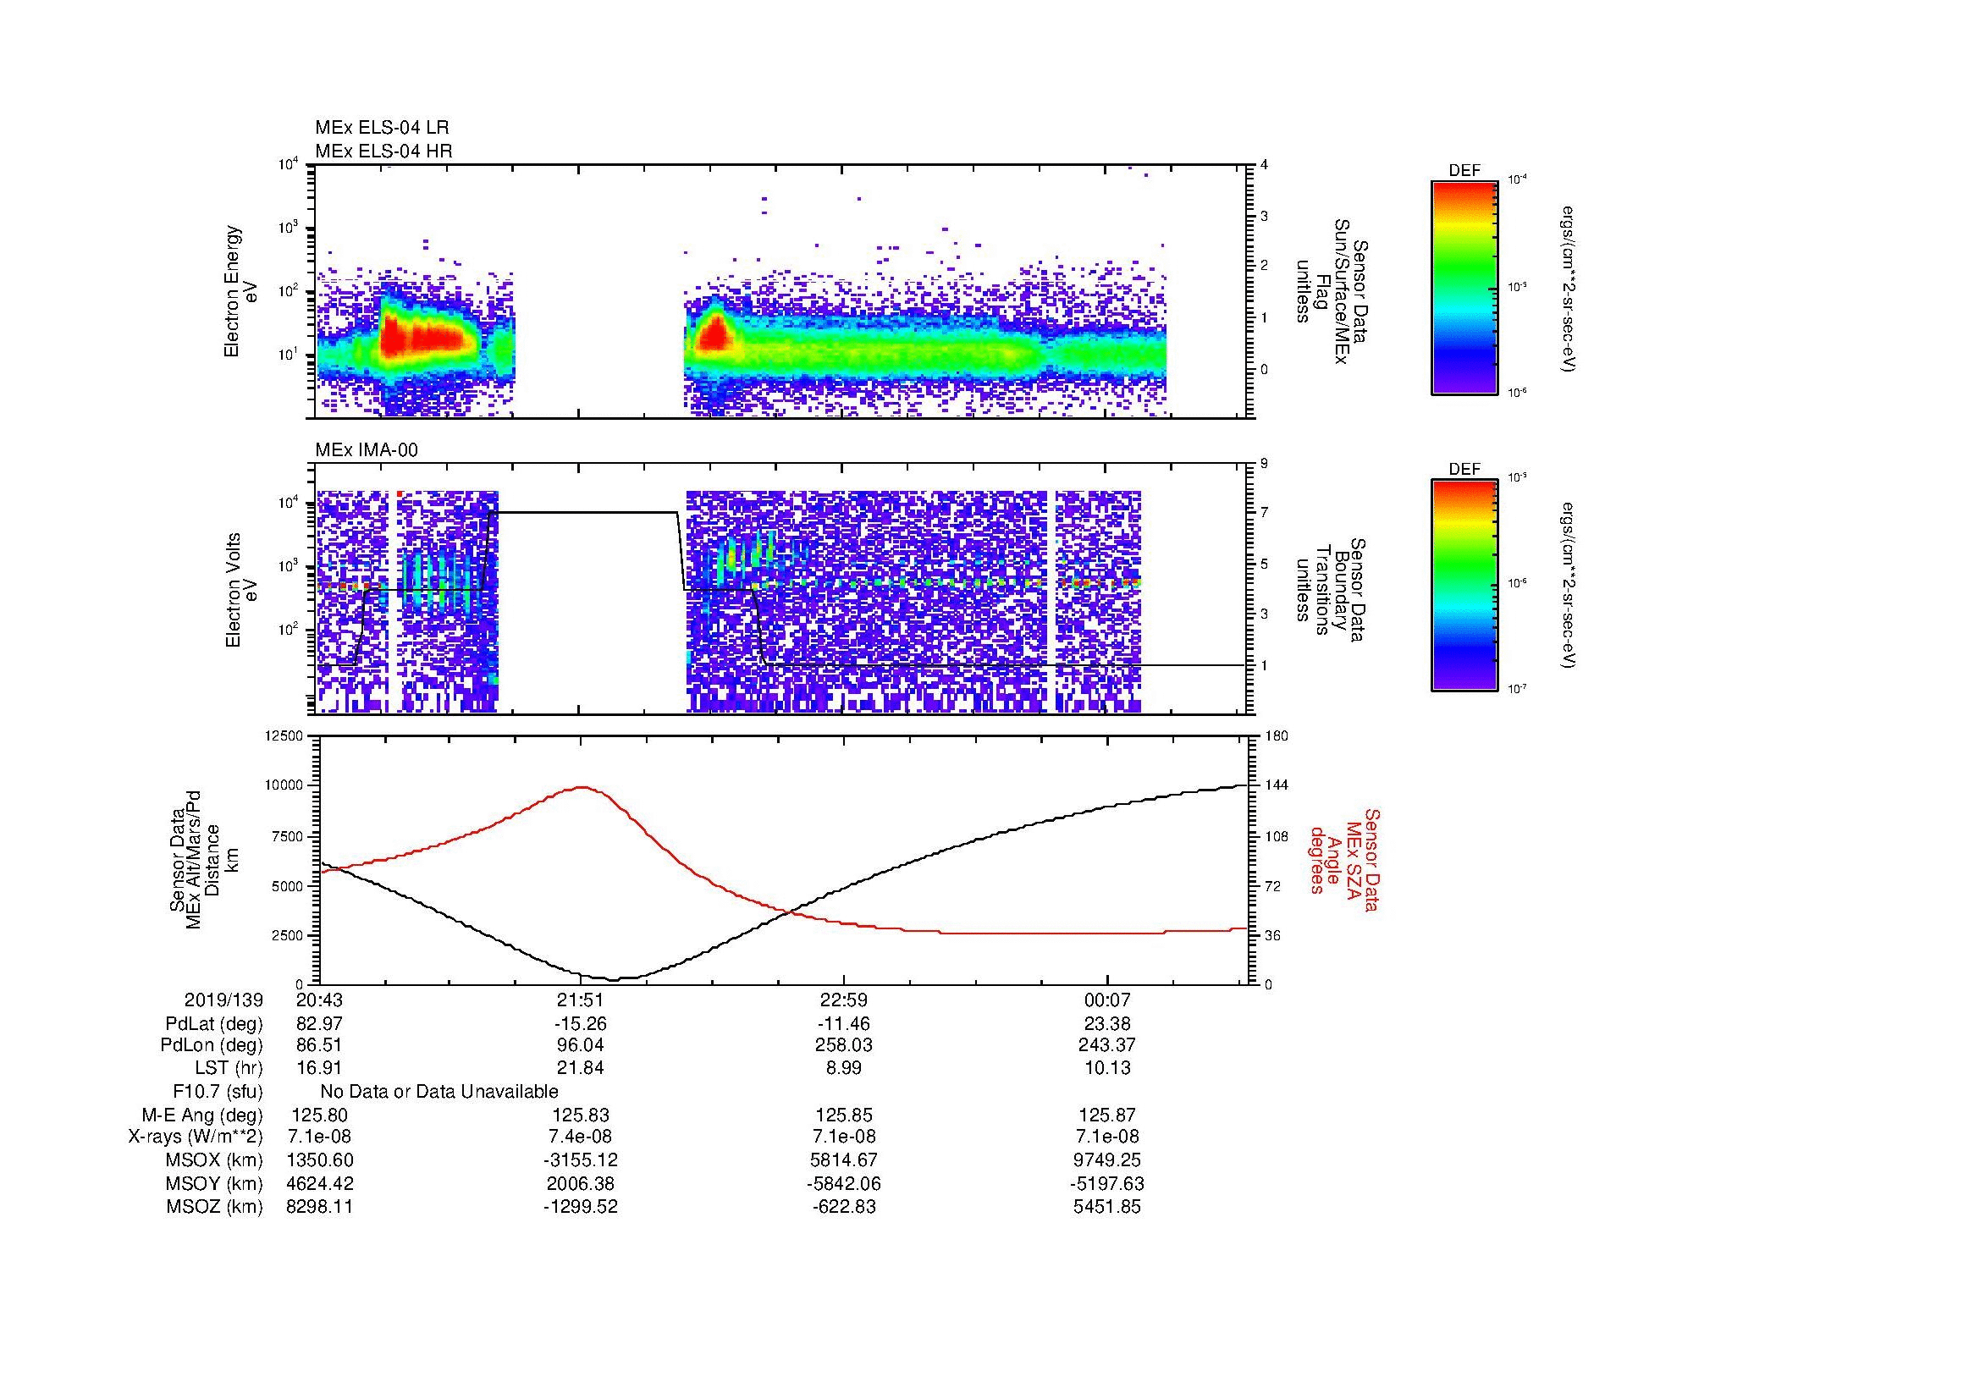The image size is (1980, 1399).
Task: Click the 'LST (hr)' row label
Action: 229,1068
